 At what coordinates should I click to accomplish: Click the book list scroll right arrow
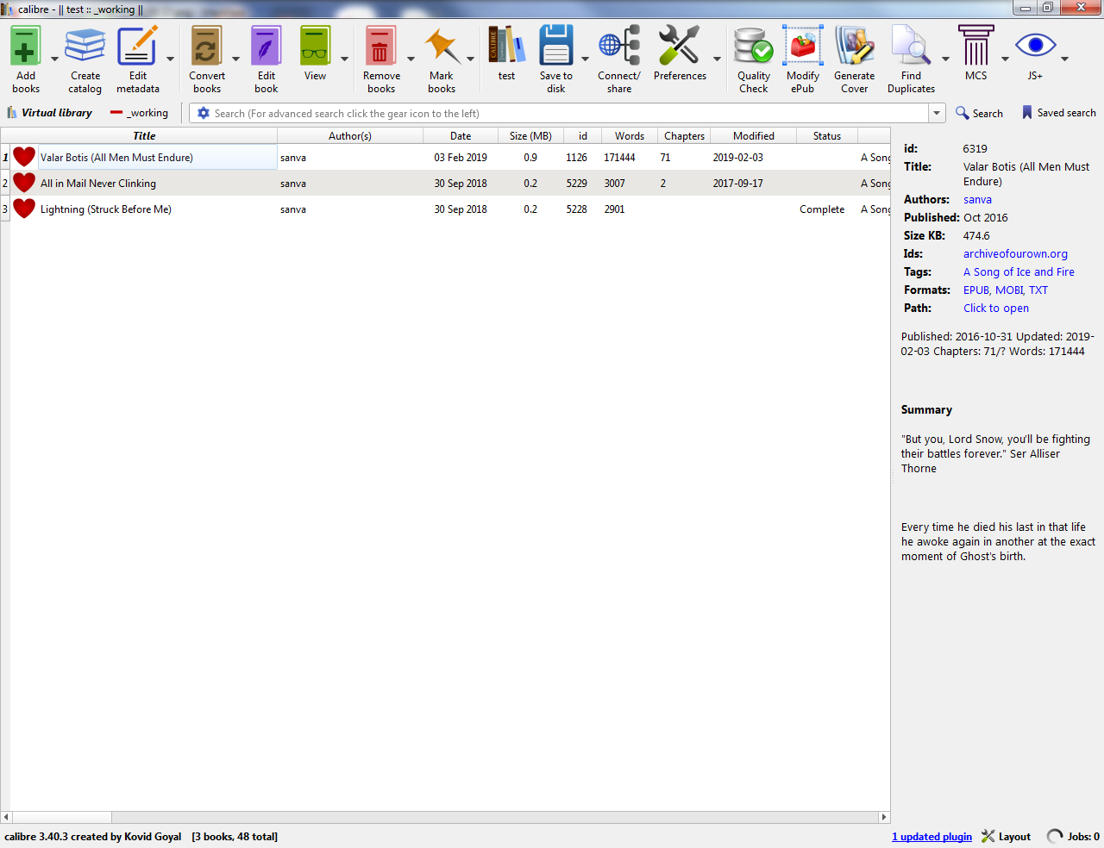click(883, 817)
